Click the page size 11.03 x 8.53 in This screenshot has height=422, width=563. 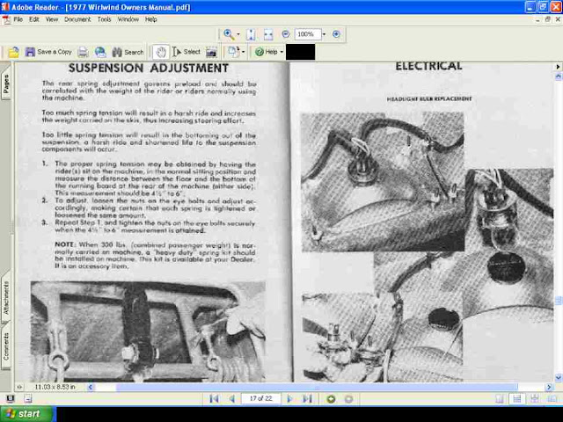pyautogui.click(x=55, y=387)
